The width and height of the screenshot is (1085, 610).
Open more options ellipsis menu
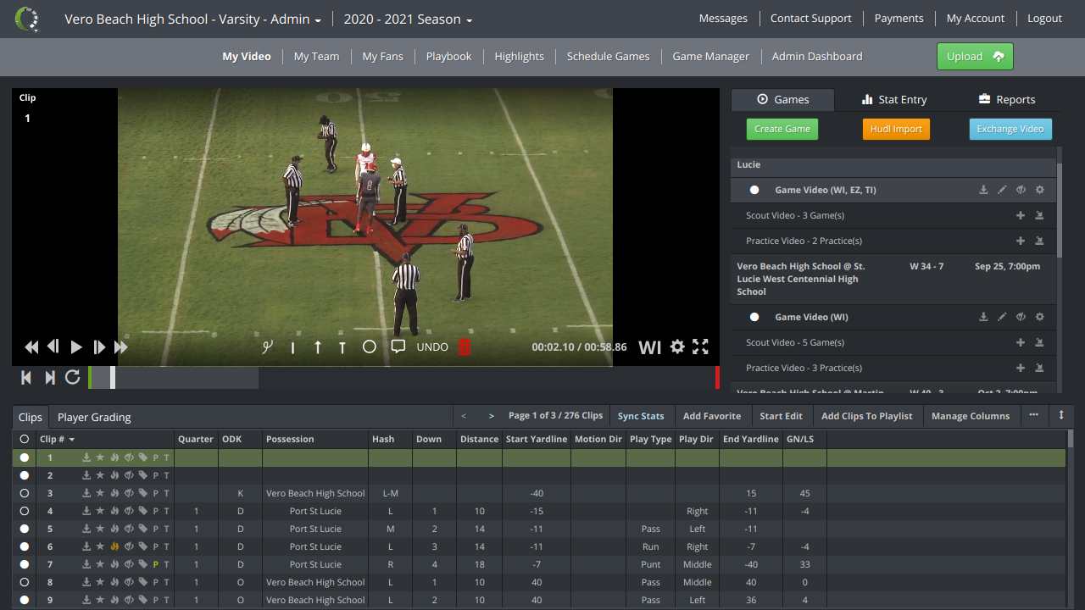pyautogui.click(x=1033, y=415)
